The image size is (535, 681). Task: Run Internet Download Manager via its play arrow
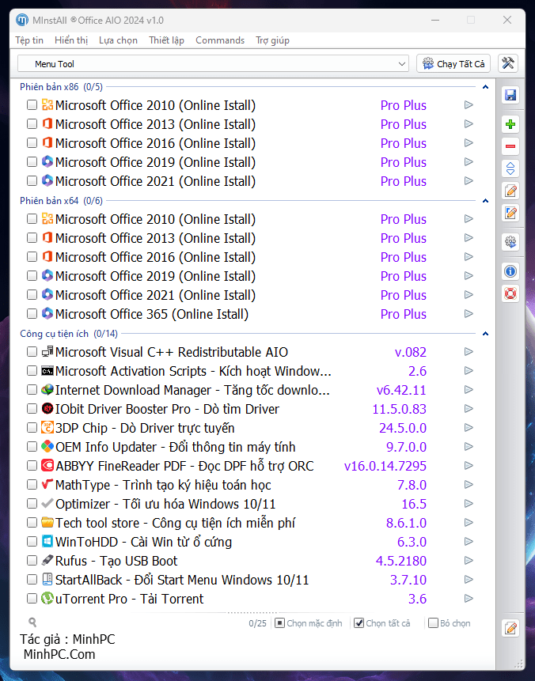pos(469,390)
